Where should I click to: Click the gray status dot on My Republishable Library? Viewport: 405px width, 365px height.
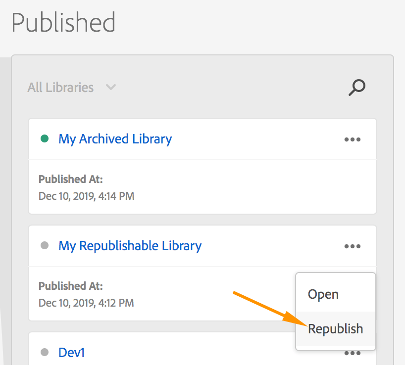(45, 246)
